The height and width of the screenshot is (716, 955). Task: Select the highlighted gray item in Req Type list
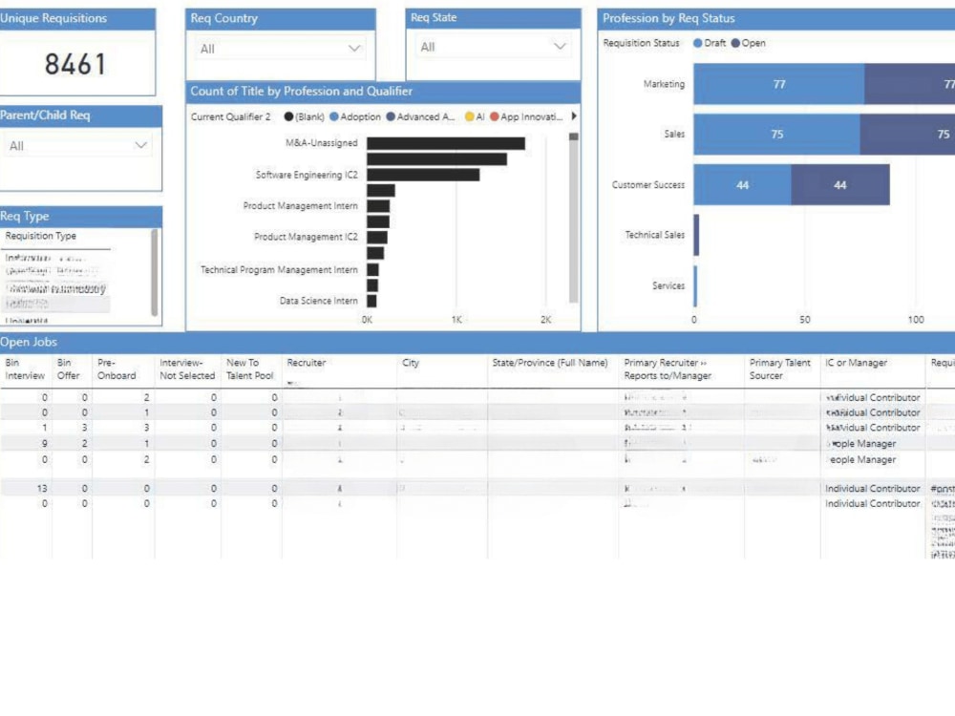(x=57, y=302)
